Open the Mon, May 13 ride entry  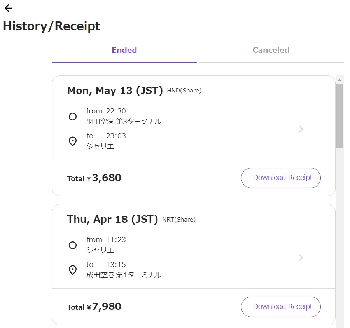115,91
